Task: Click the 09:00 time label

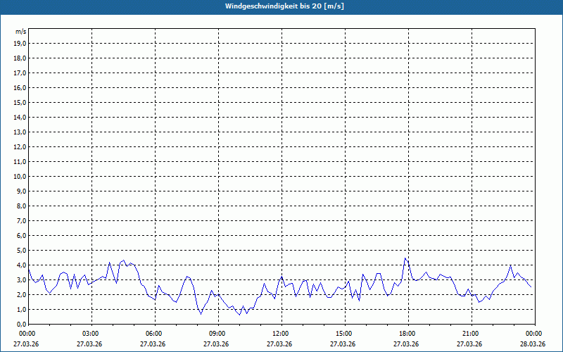Action: tap(217, 334)
